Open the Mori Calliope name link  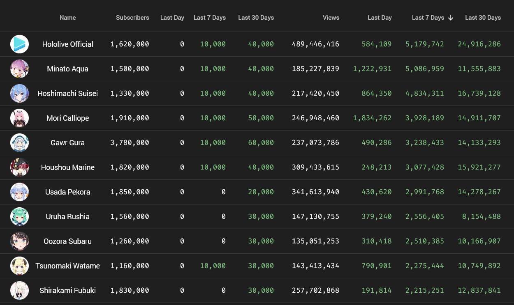click(x=68, y=118)
